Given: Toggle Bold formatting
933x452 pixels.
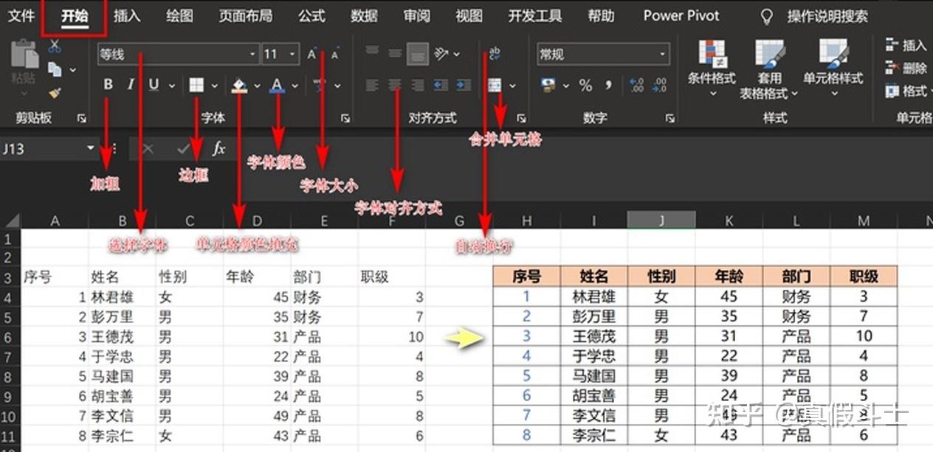Looking at the screenshot, I should coord(109,85).
